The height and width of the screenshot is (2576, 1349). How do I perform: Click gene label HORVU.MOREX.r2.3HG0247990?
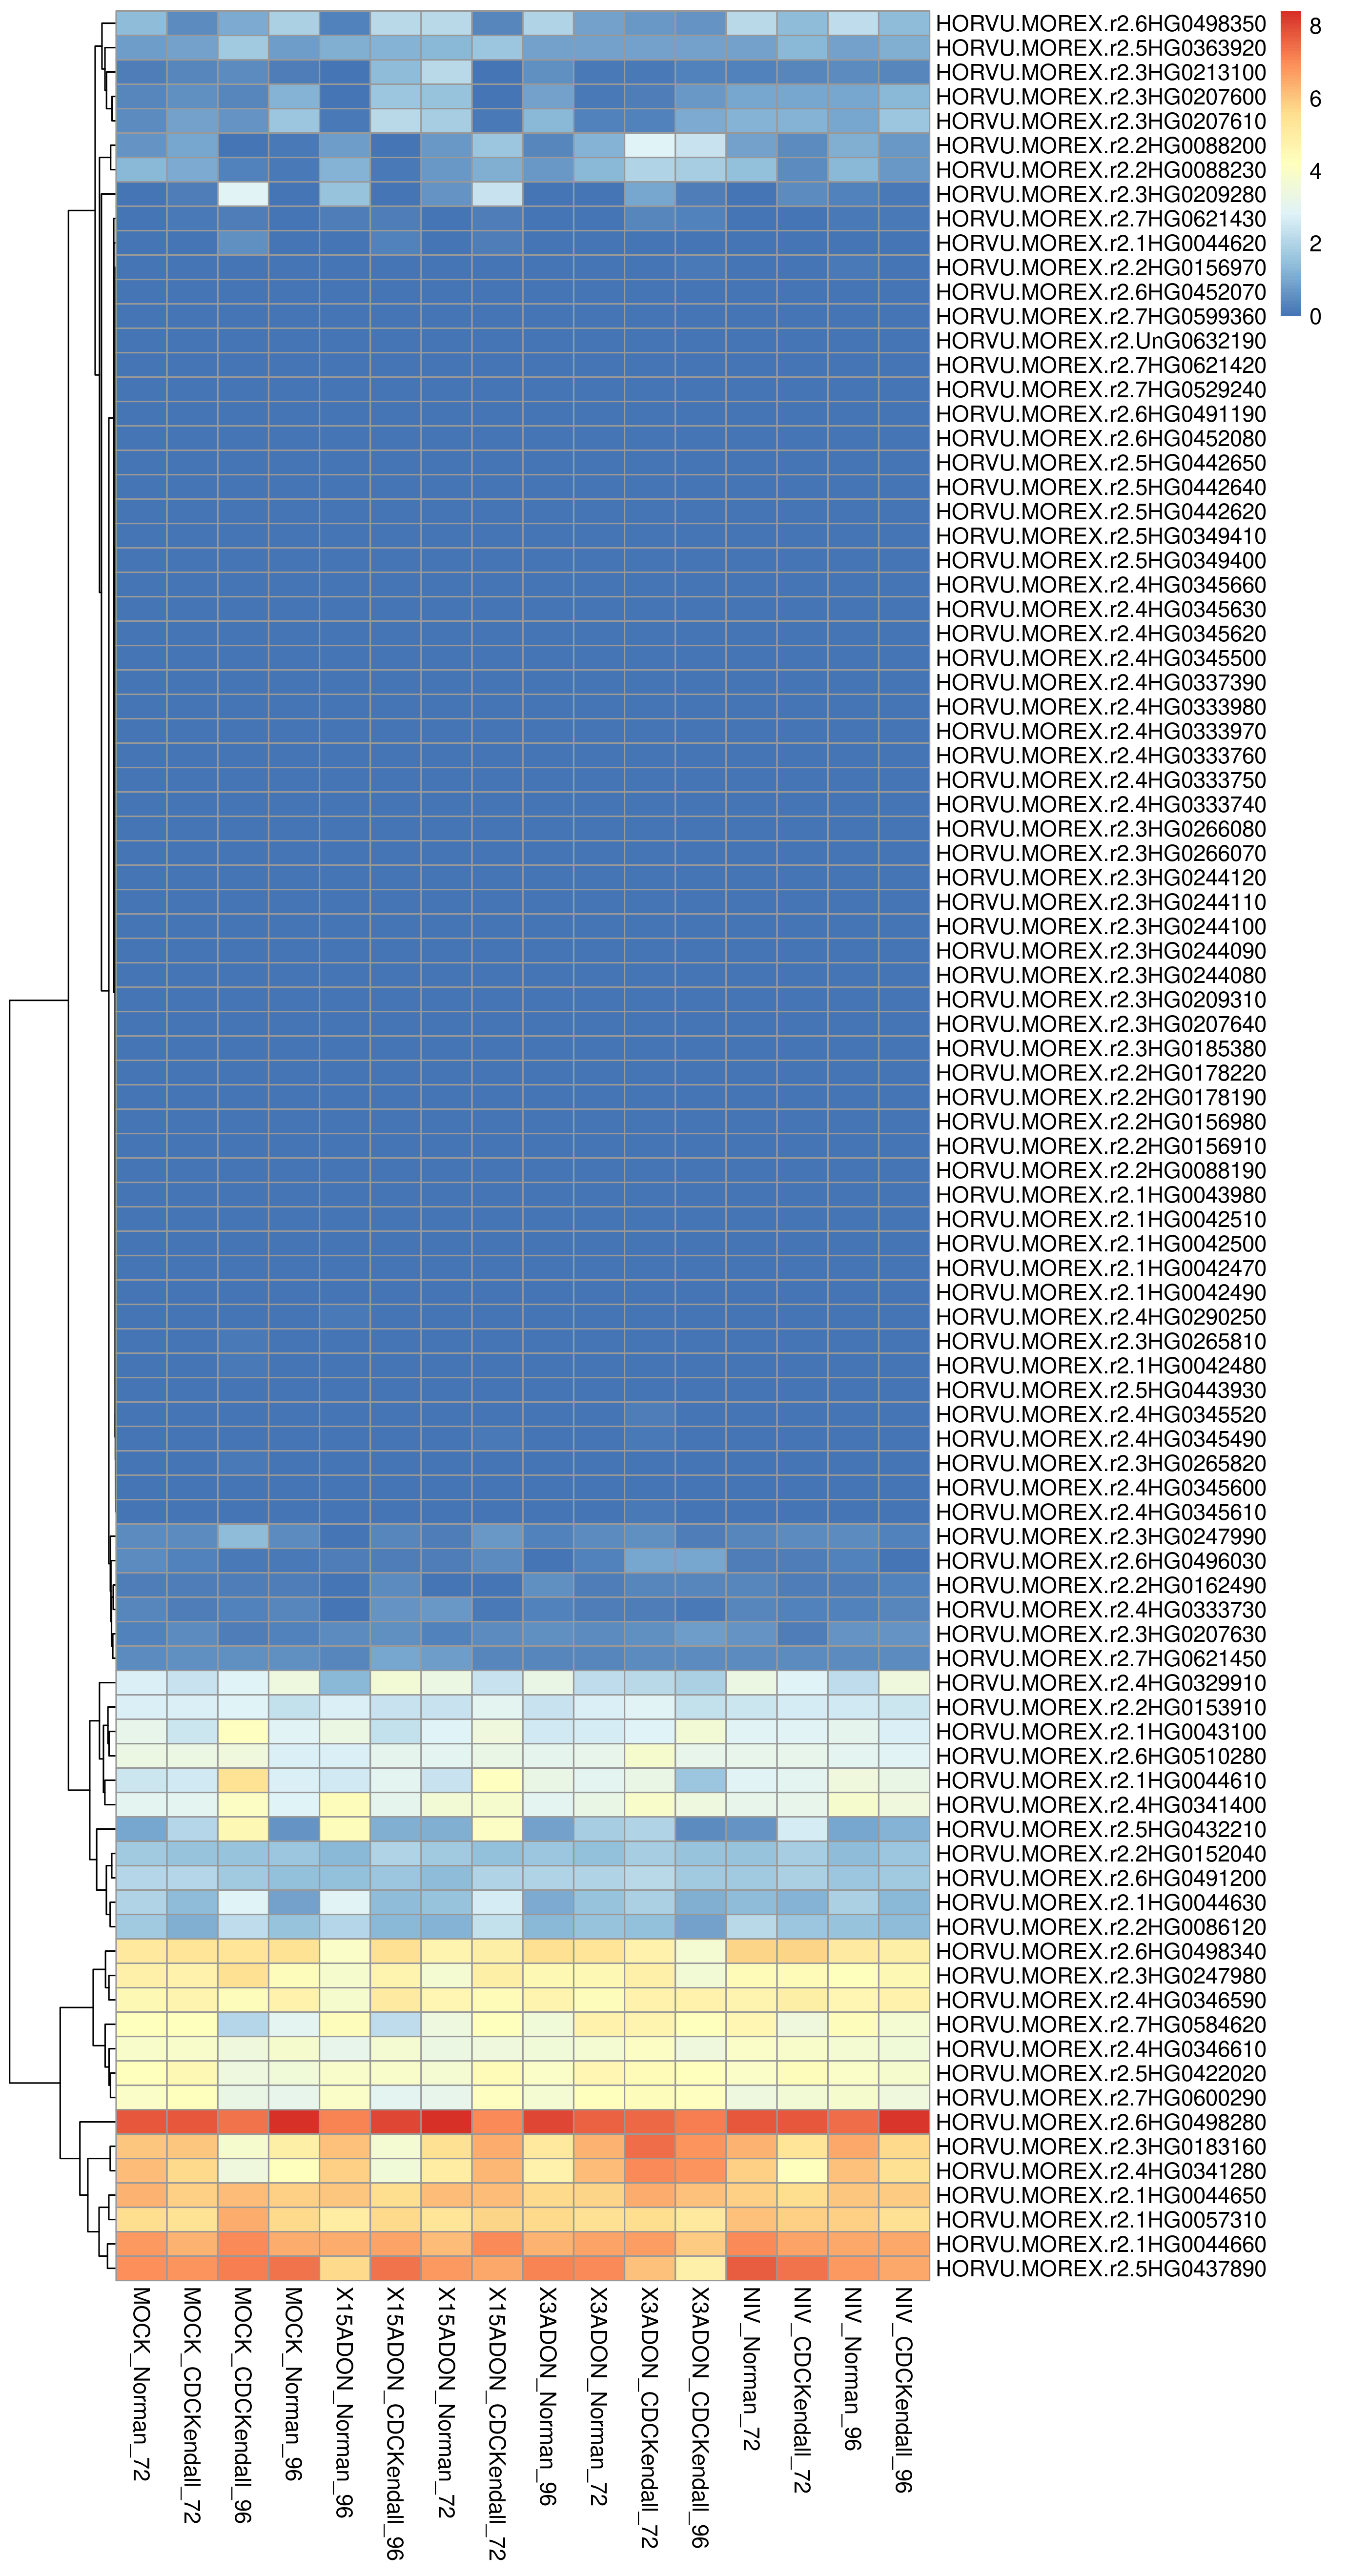click(1101, 1536)
